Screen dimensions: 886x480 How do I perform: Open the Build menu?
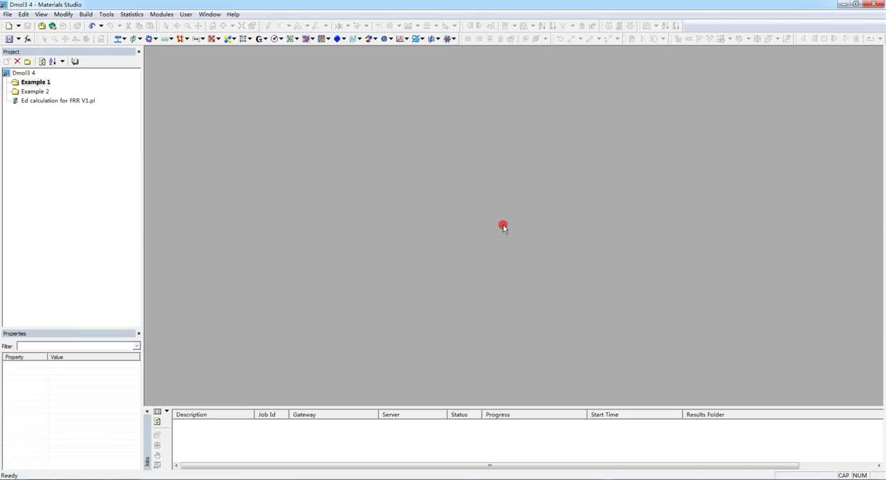pyautogui.click(x=86, y=14)
